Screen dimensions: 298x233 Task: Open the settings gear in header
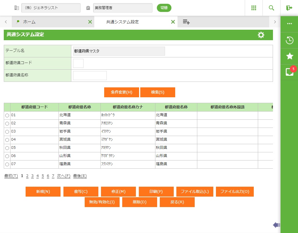click(x=261, y=35)
